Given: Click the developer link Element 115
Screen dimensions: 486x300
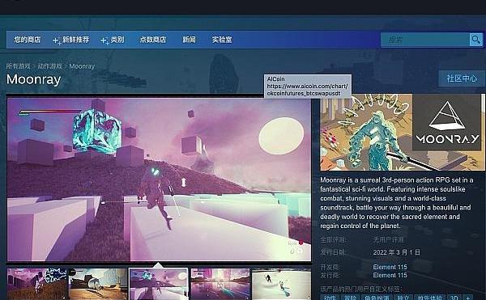Looking at the screenshot, I should click(390, 267).
